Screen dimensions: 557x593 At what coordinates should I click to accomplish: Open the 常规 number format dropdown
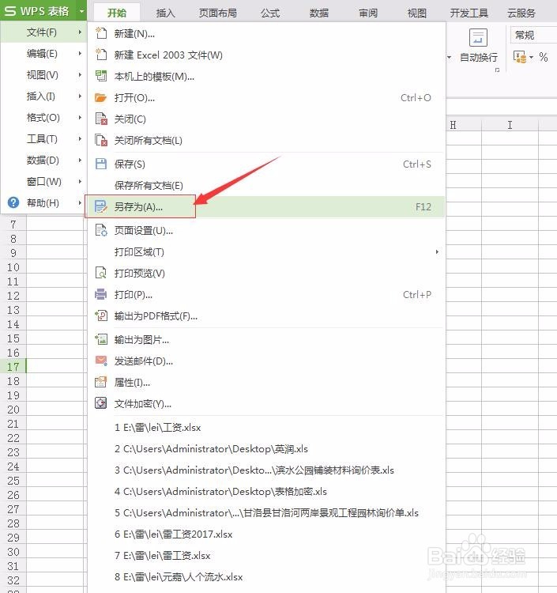tap(533, 35)
